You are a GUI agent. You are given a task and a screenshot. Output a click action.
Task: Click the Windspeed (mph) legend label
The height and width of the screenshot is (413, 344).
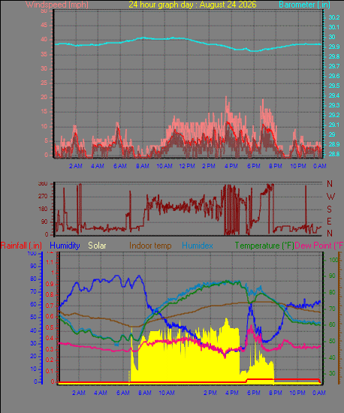[56, 5]
